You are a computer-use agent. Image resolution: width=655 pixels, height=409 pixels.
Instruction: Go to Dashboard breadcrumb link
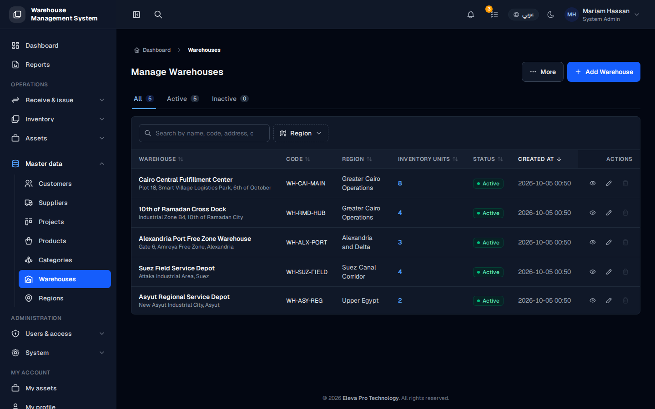(152, 50)
